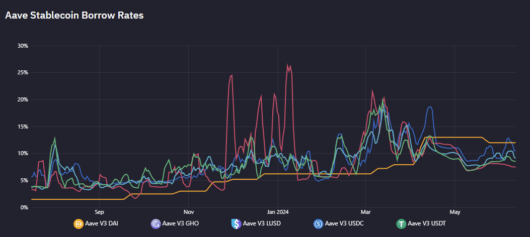The height and width of the screenshot is (237, 530).
Task: Click the 15% y-axis tick label
Action: pyautogui.click(x=23, y=127)
